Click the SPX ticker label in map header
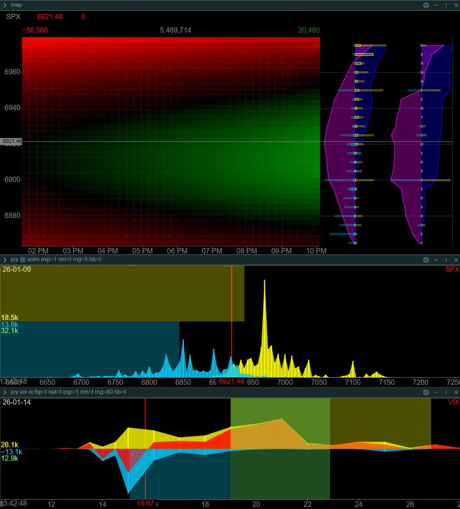Image resolution: width=460 pixels, height=509 pixels. (x=13, y=17)
